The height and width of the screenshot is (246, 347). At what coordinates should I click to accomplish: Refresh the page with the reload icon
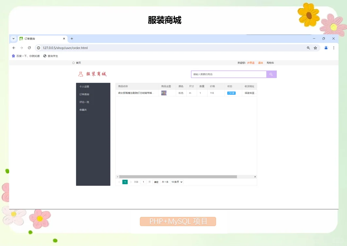(x=29, y=48)
